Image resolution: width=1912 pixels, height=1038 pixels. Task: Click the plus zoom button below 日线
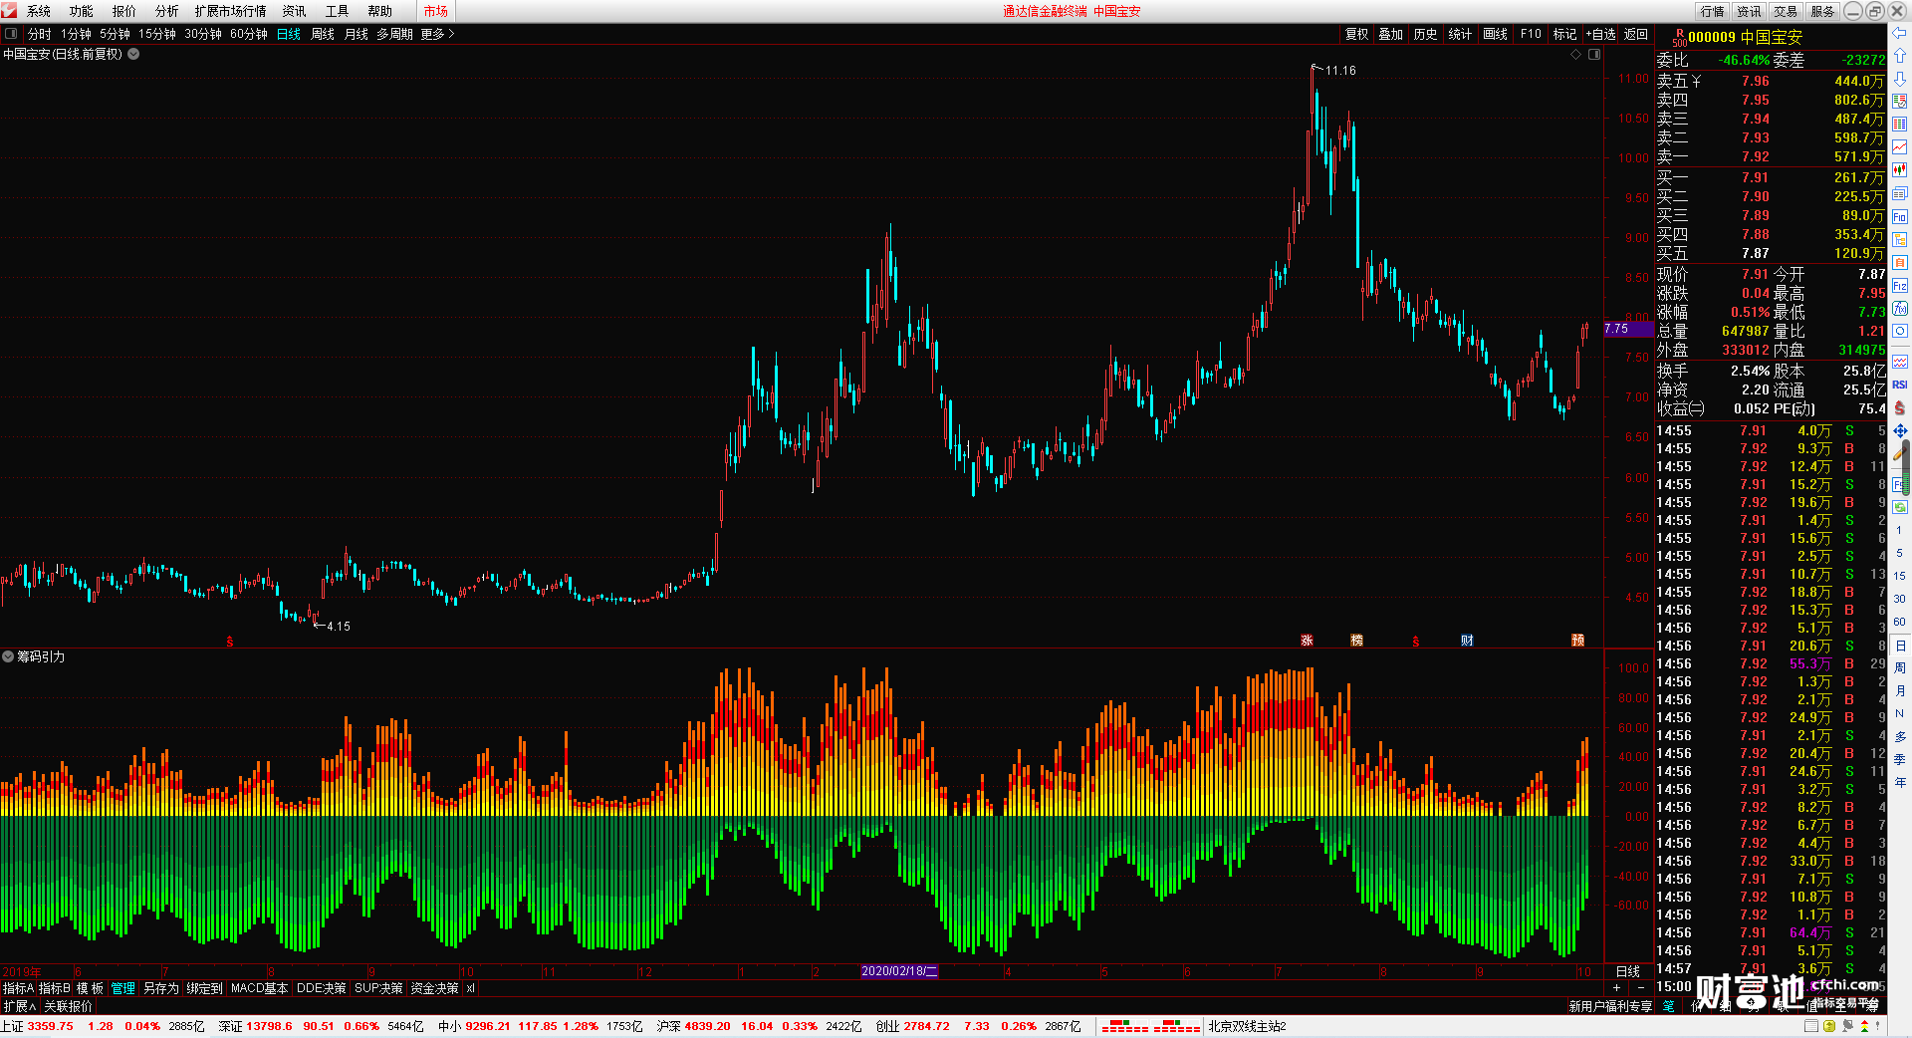[1616, 987]
